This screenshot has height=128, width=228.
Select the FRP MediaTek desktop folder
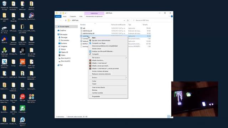14,17
